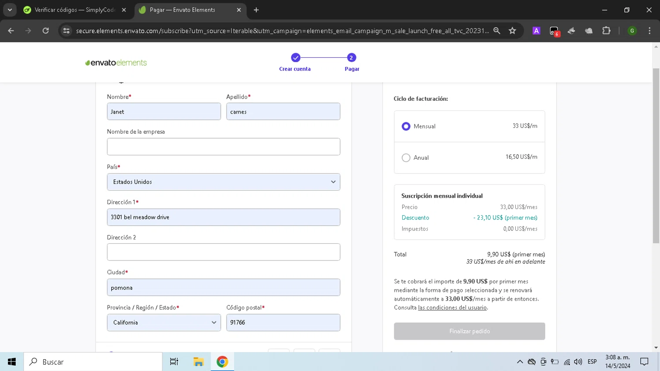Viewport: 660px width, 371px height.
Task: Click the Código postal field
Action: (x=283, y=323)
